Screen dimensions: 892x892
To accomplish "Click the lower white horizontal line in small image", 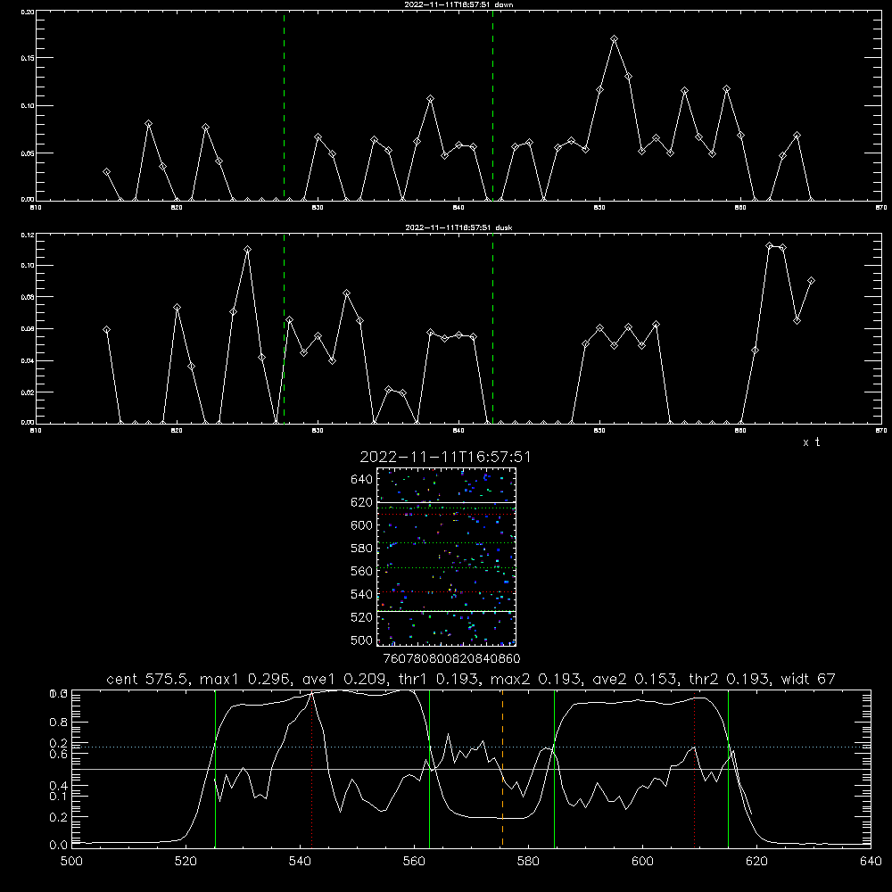I will coord(446,612).
